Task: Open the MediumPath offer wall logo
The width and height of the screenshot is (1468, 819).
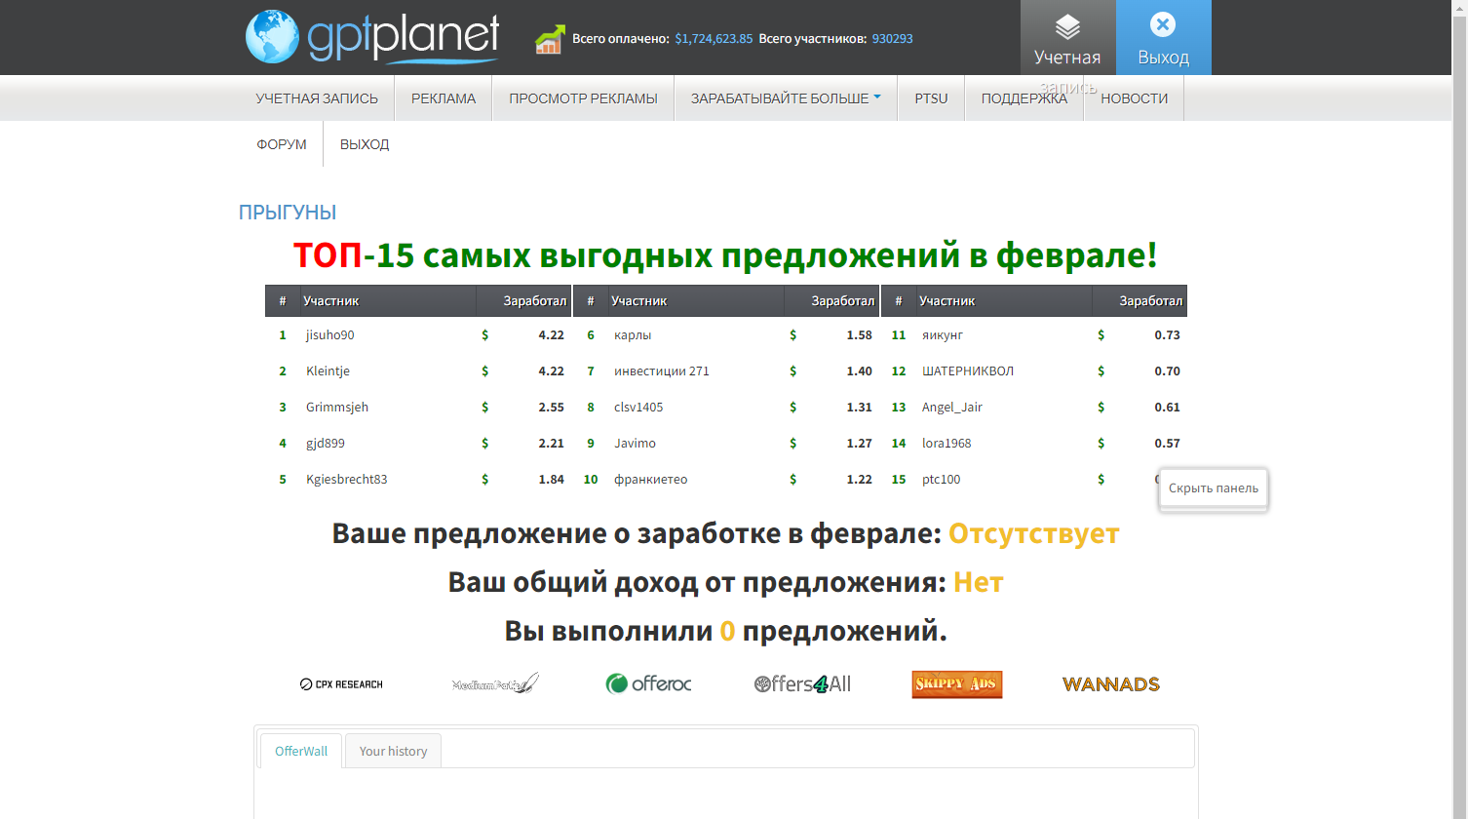Action: 495,684
